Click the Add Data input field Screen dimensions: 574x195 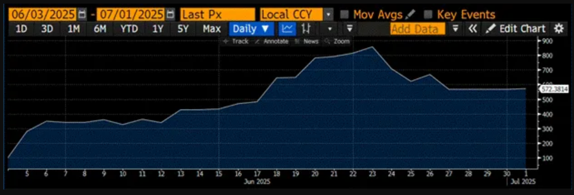[x=417, y=29]
